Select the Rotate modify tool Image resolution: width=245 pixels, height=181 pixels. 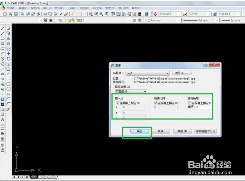8,59
